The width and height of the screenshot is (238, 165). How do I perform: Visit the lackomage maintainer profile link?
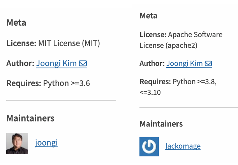tap(183, 146)
